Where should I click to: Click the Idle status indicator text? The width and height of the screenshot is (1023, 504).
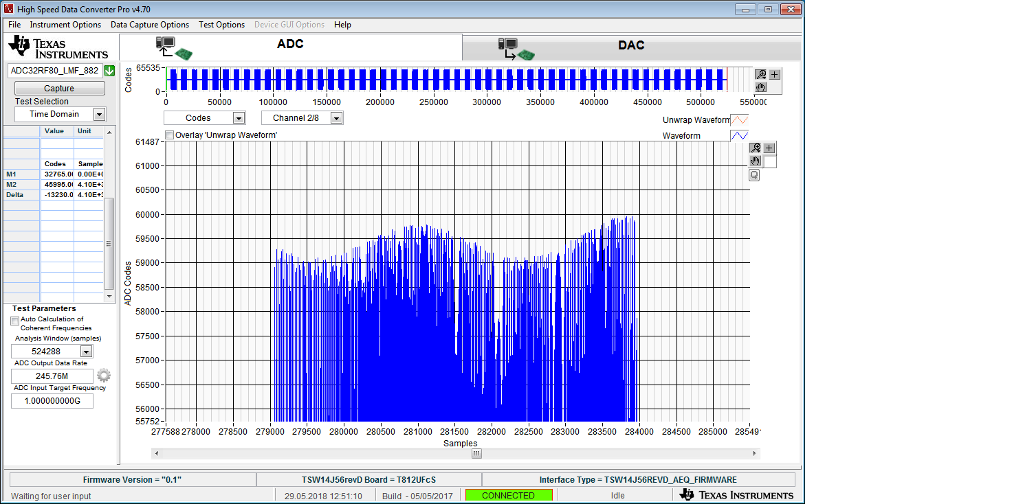[x=617, y=496]
